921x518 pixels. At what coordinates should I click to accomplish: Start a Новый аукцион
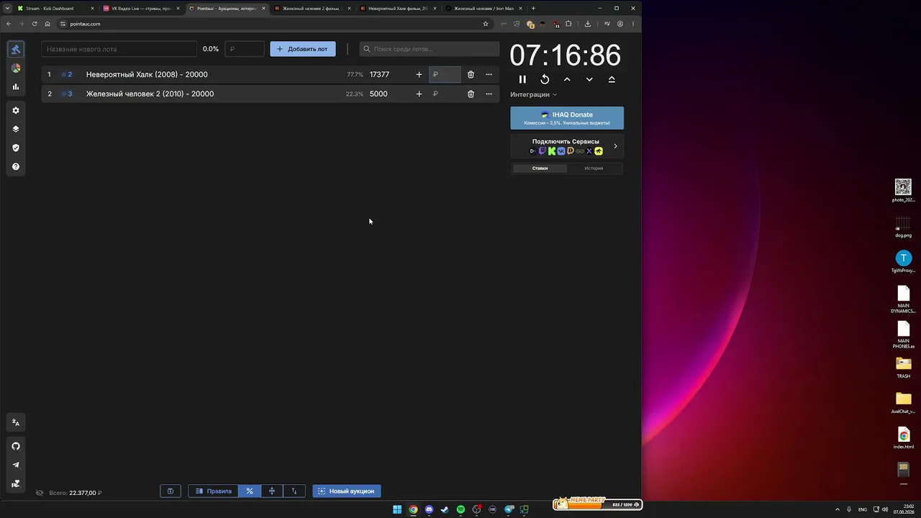coord(347,491)
